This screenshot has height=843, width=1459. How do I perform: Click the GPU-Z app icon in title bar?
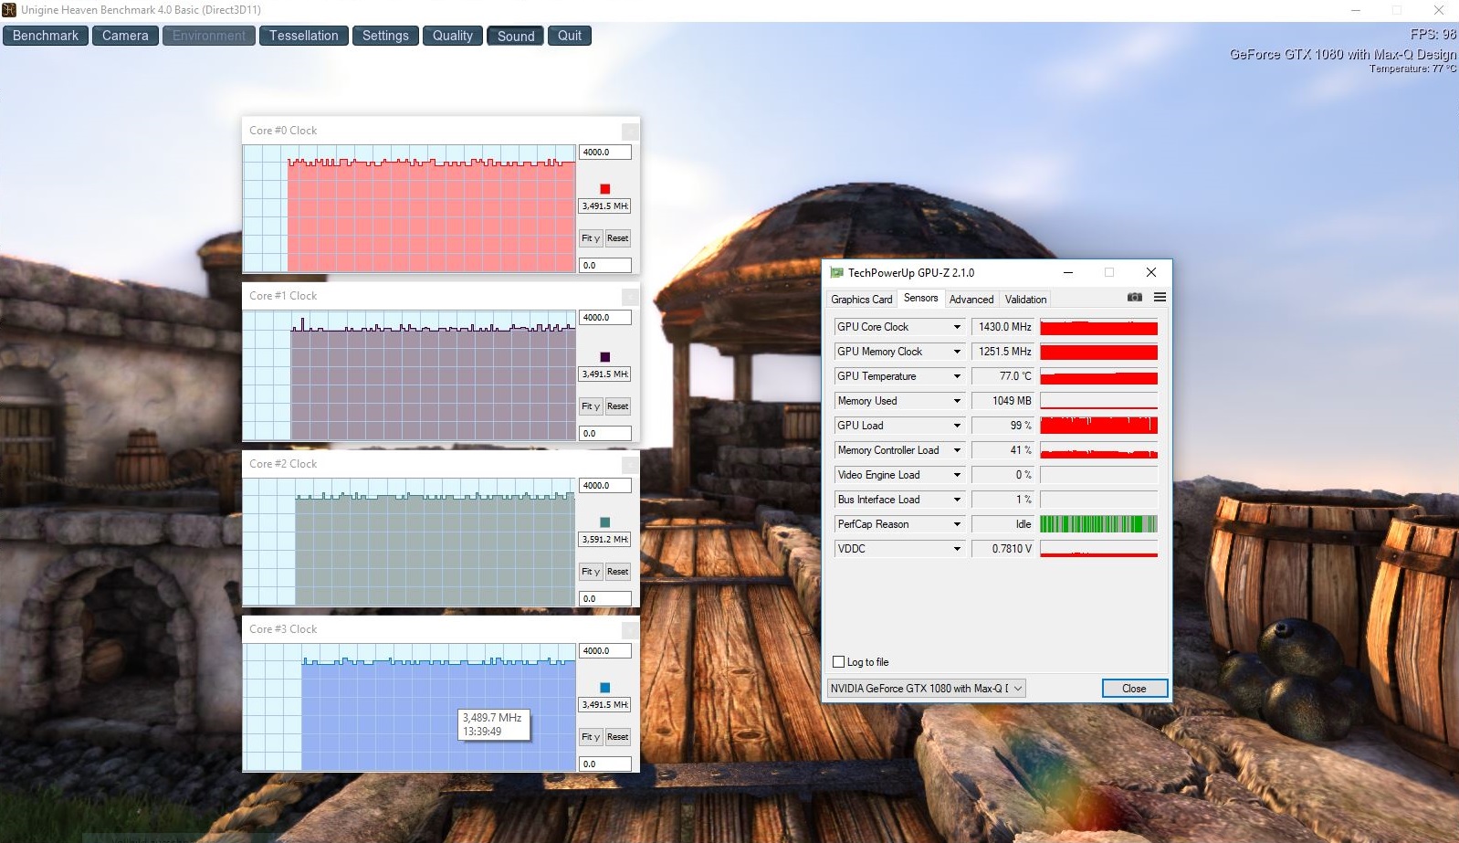pos(836,272)
